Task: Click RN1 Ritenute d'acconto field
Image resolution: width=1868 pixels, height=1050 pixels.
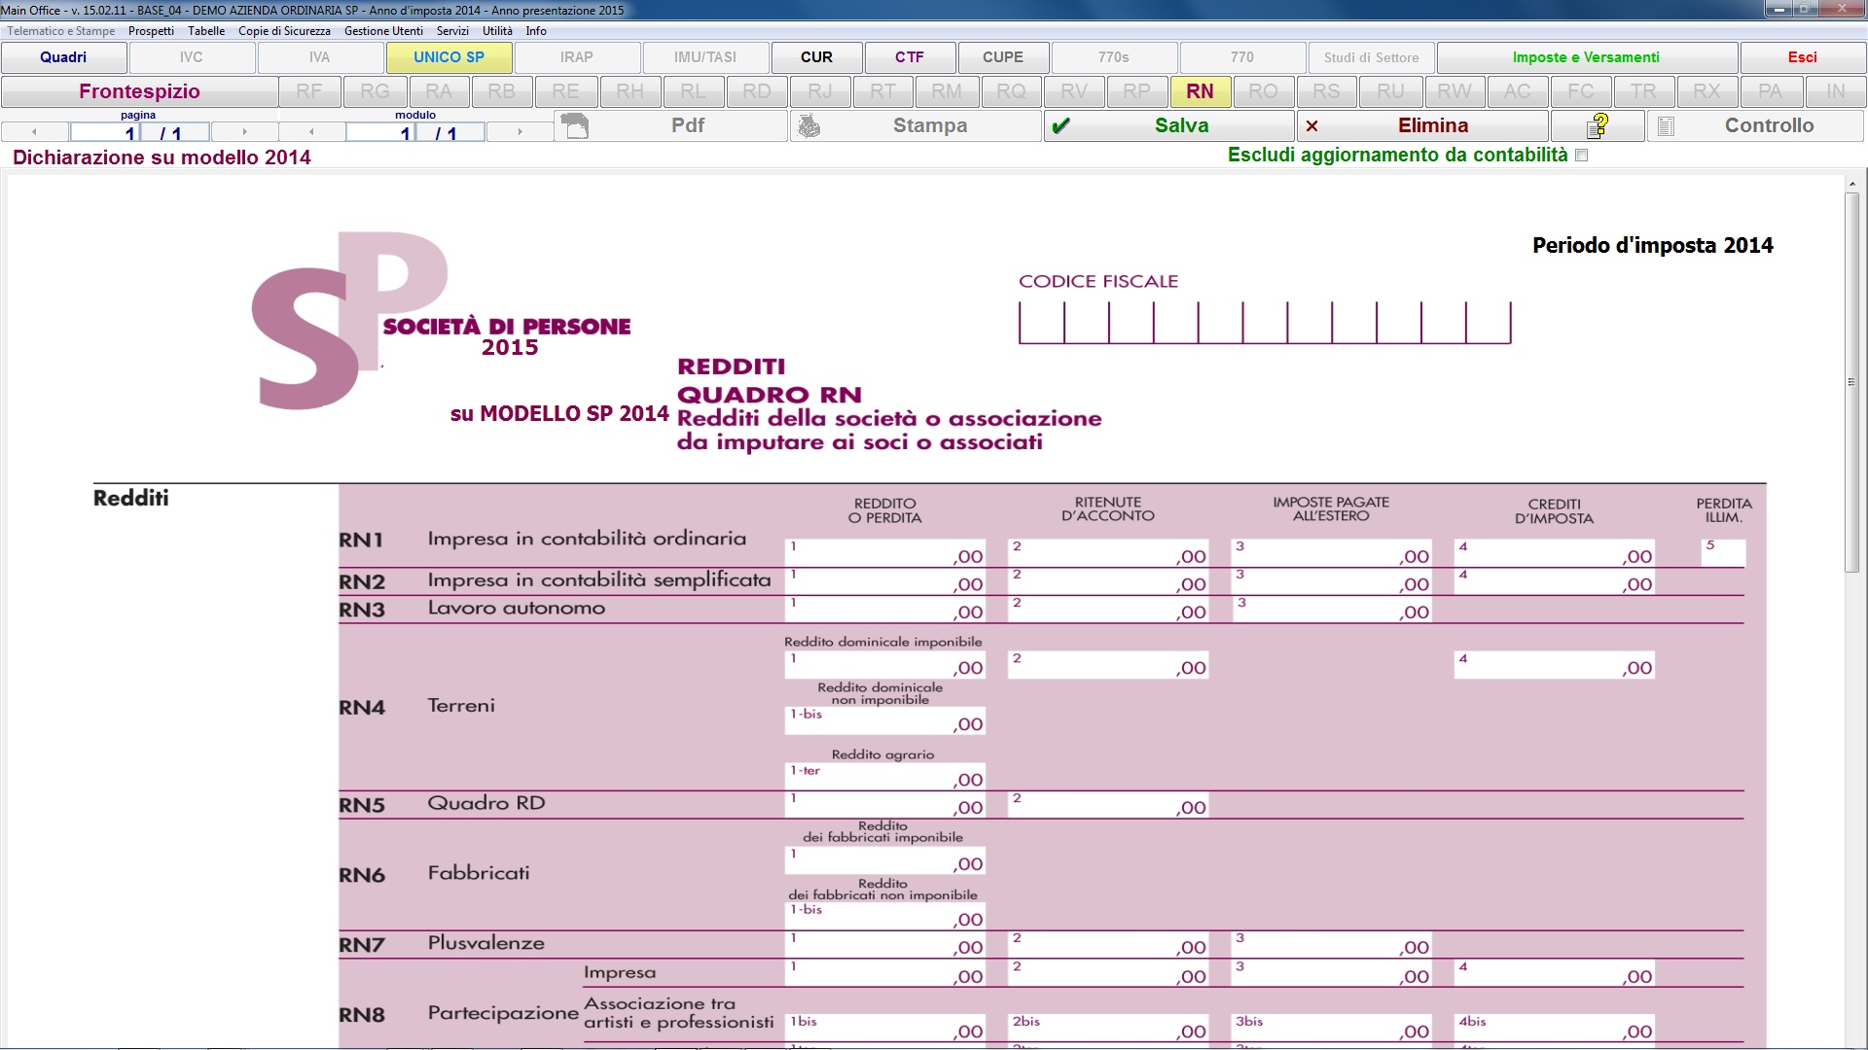Action: (1108, 553)
